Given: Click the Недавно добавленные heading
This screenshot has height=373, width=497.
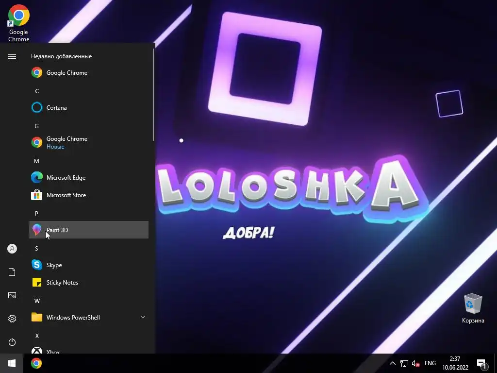Looking at the screenshot, I should point(62,56).
